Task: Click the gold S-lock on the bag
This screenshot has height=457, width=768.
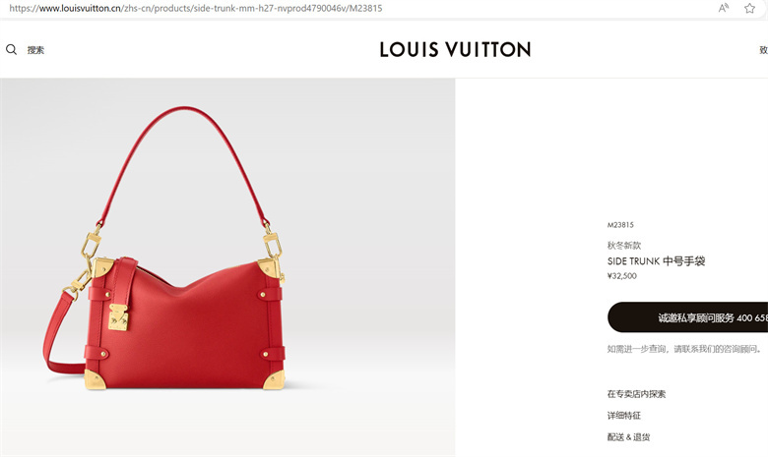Action: 118,317
